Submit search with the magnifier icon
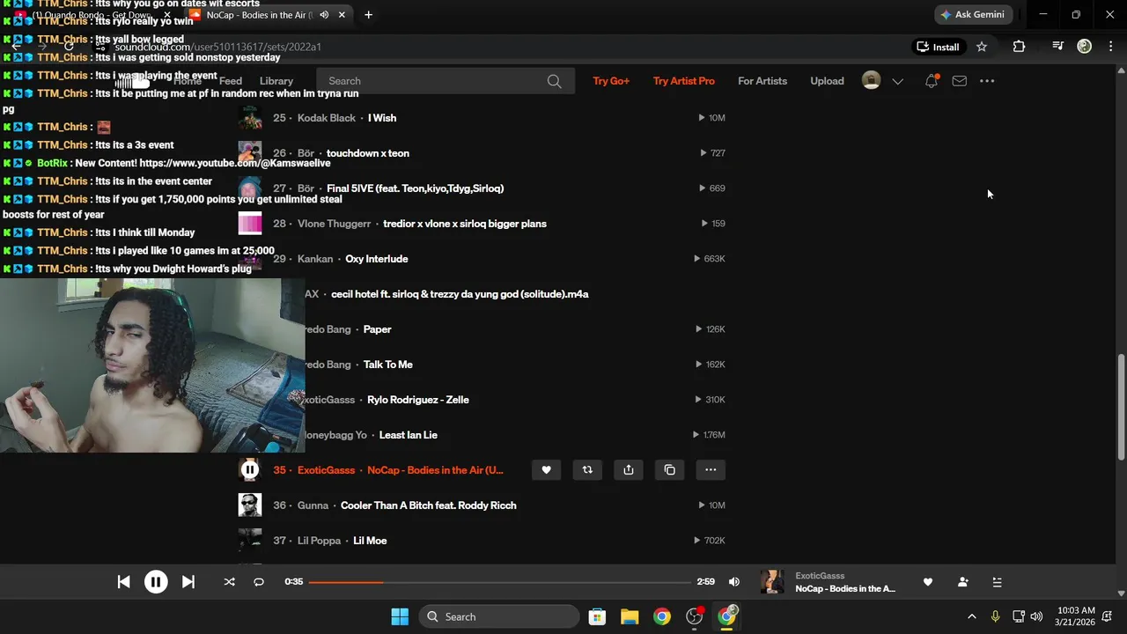 point(554,81)
